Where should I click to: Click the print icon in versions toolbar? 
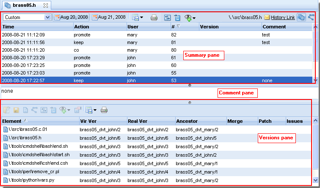[x=104, y=110]
